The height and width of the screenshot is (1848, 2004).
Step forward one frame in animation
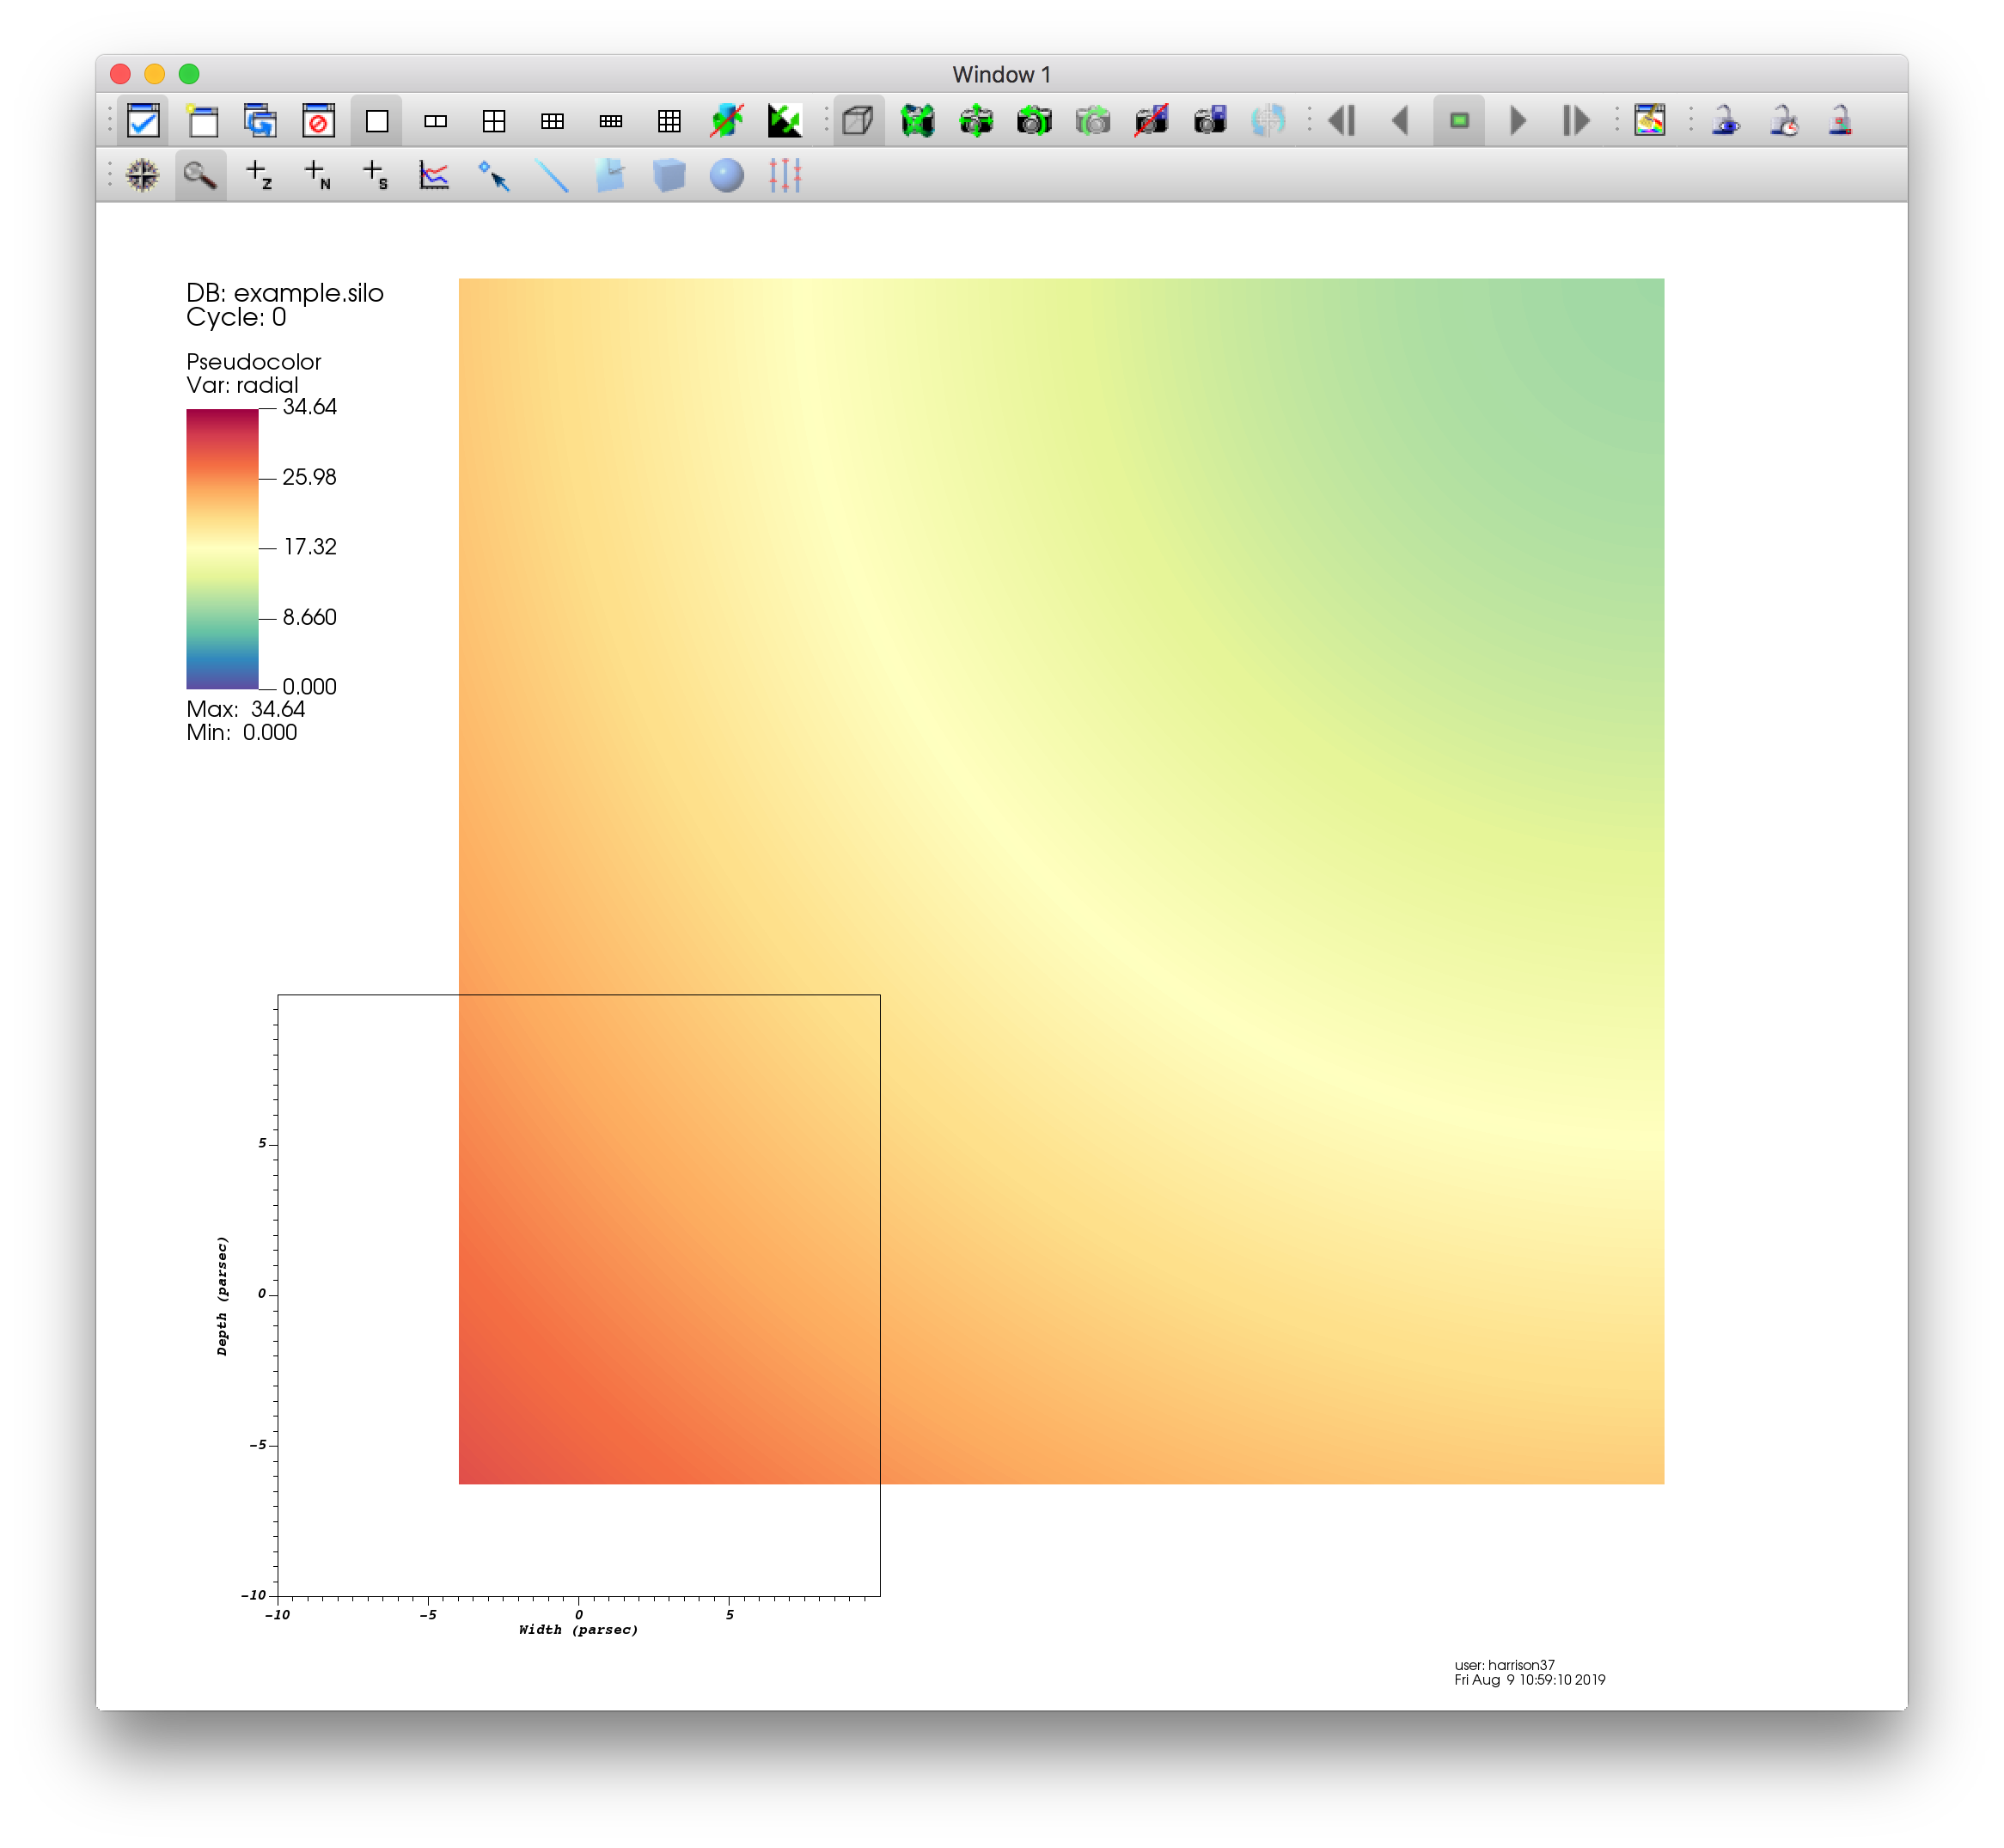tap(1576, 121)
